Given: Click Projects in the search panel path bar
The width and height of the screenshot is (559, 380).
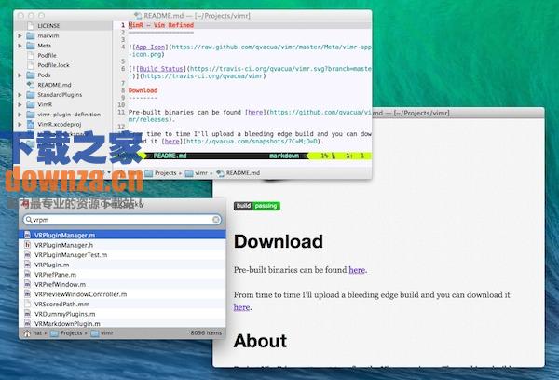Looking at the screenshot, I should pos(67,333).
